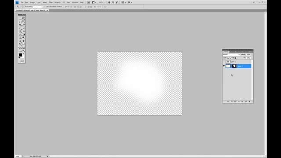This screenshot has width=281, height=158.
Task: Open the layer Fill slider arrow
Action: 252,58
